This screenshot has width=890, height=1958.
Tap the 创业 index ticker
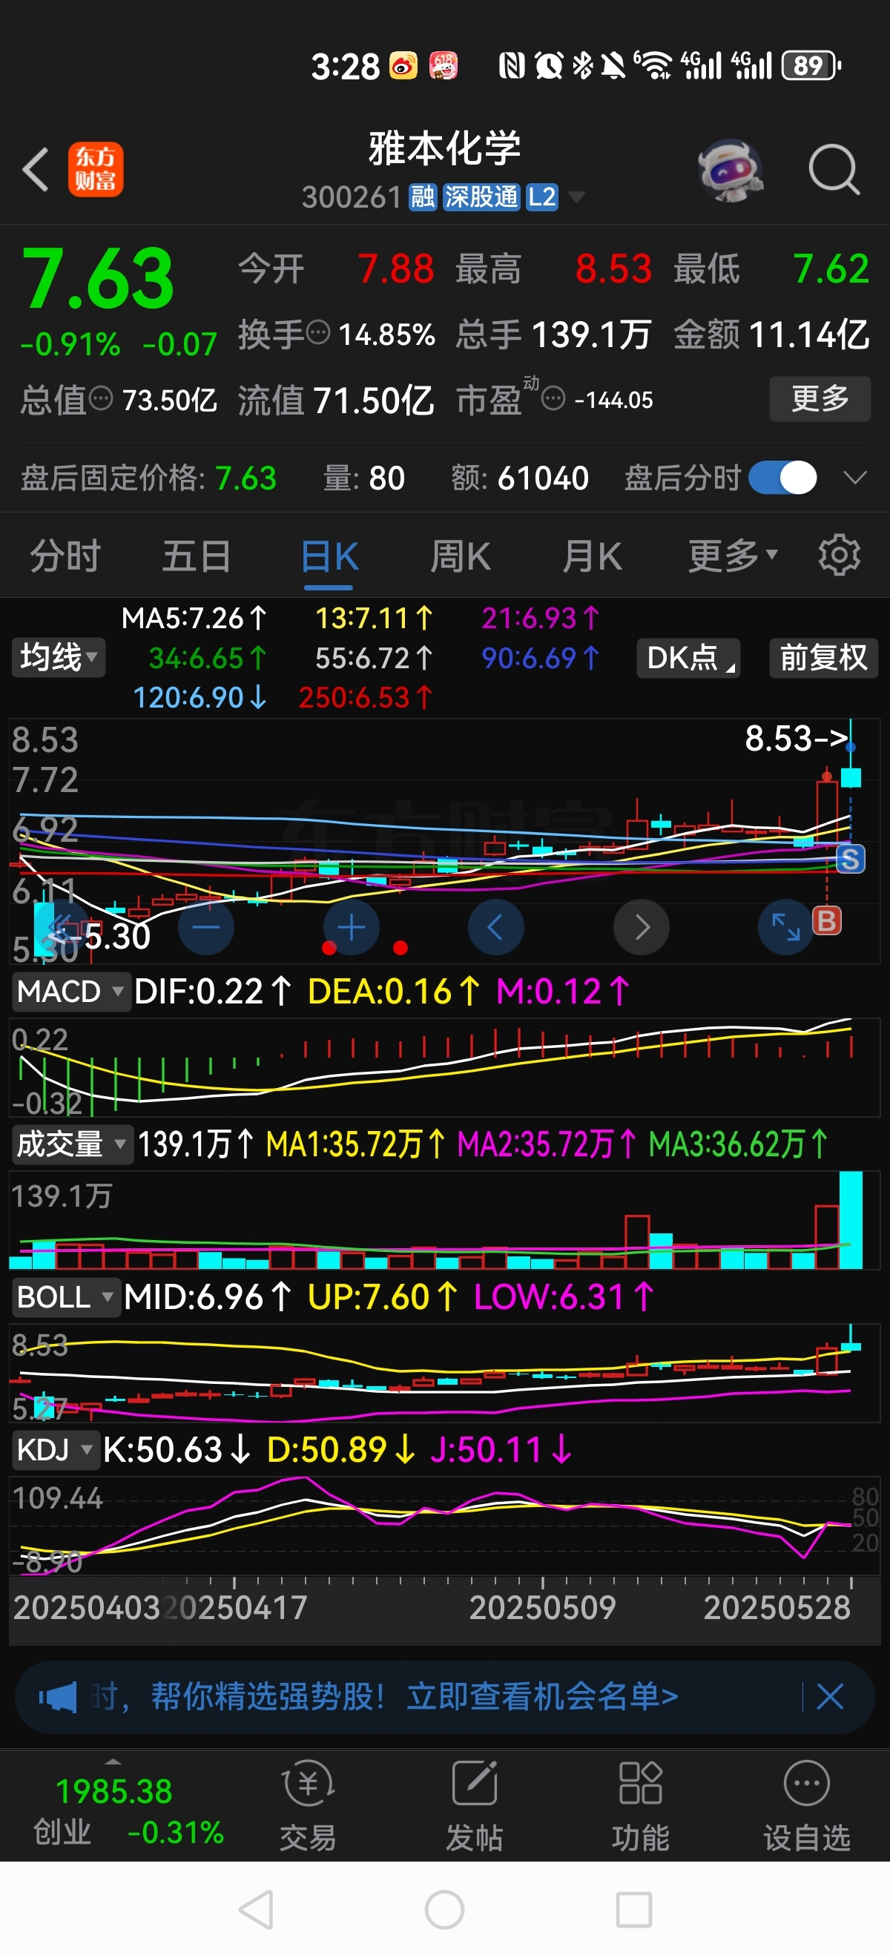(x=128, y=1811)
